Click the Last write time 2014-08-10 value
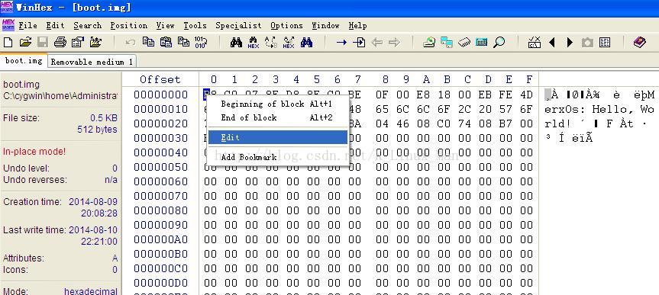Screen dimensions: 659x295 click(93, 230)
